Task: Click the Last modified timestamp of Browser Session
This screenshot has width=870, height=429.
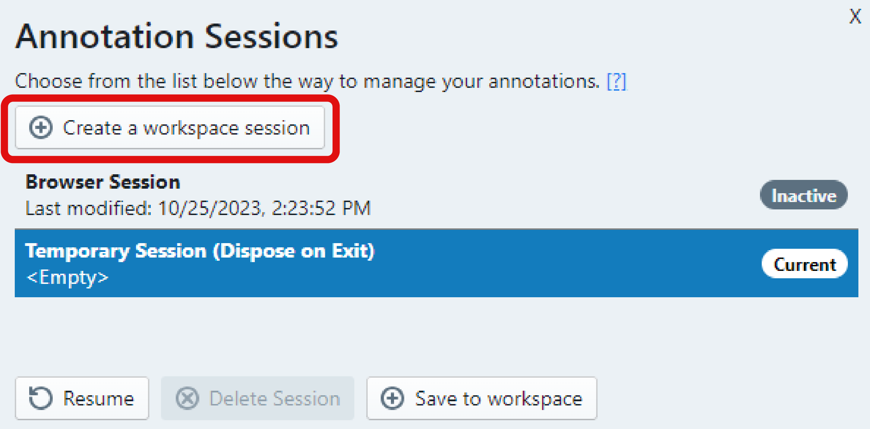Action: 198,208
